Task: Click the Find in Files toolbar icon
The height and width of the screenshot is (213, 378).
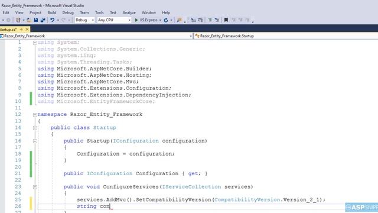Action: pyautogui.click(x=179, y=20)
